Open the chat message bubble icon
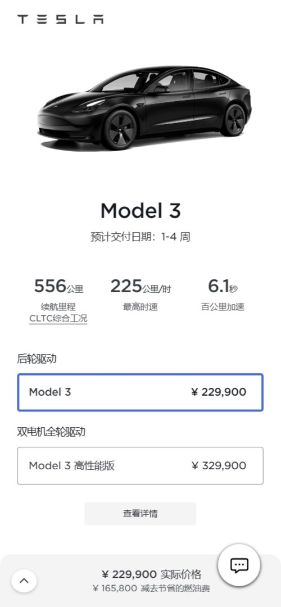The width and height of the screenshot is (281, 607). [x=239, y=565]
